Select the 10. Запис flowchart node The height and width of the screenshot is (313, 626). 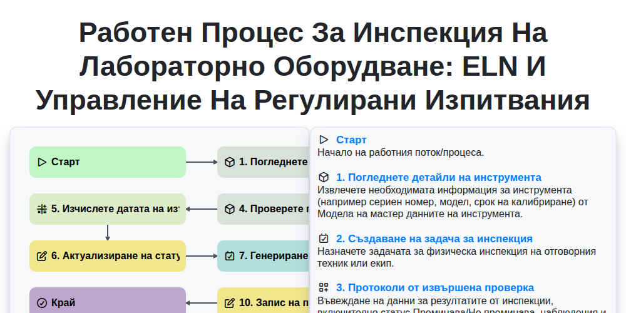[x=264, y=300]
